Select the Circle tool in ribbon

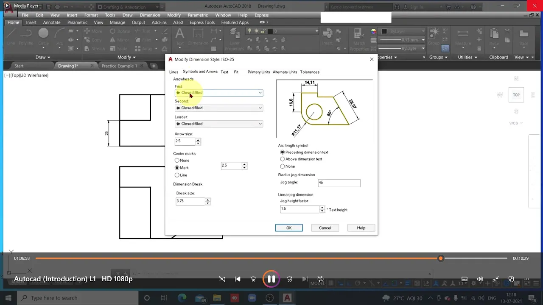43,36
